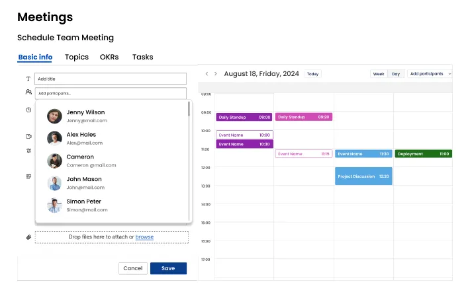The image size is (470, 294).
Task: Open the green Deployment event
Action: coord(424,154)
